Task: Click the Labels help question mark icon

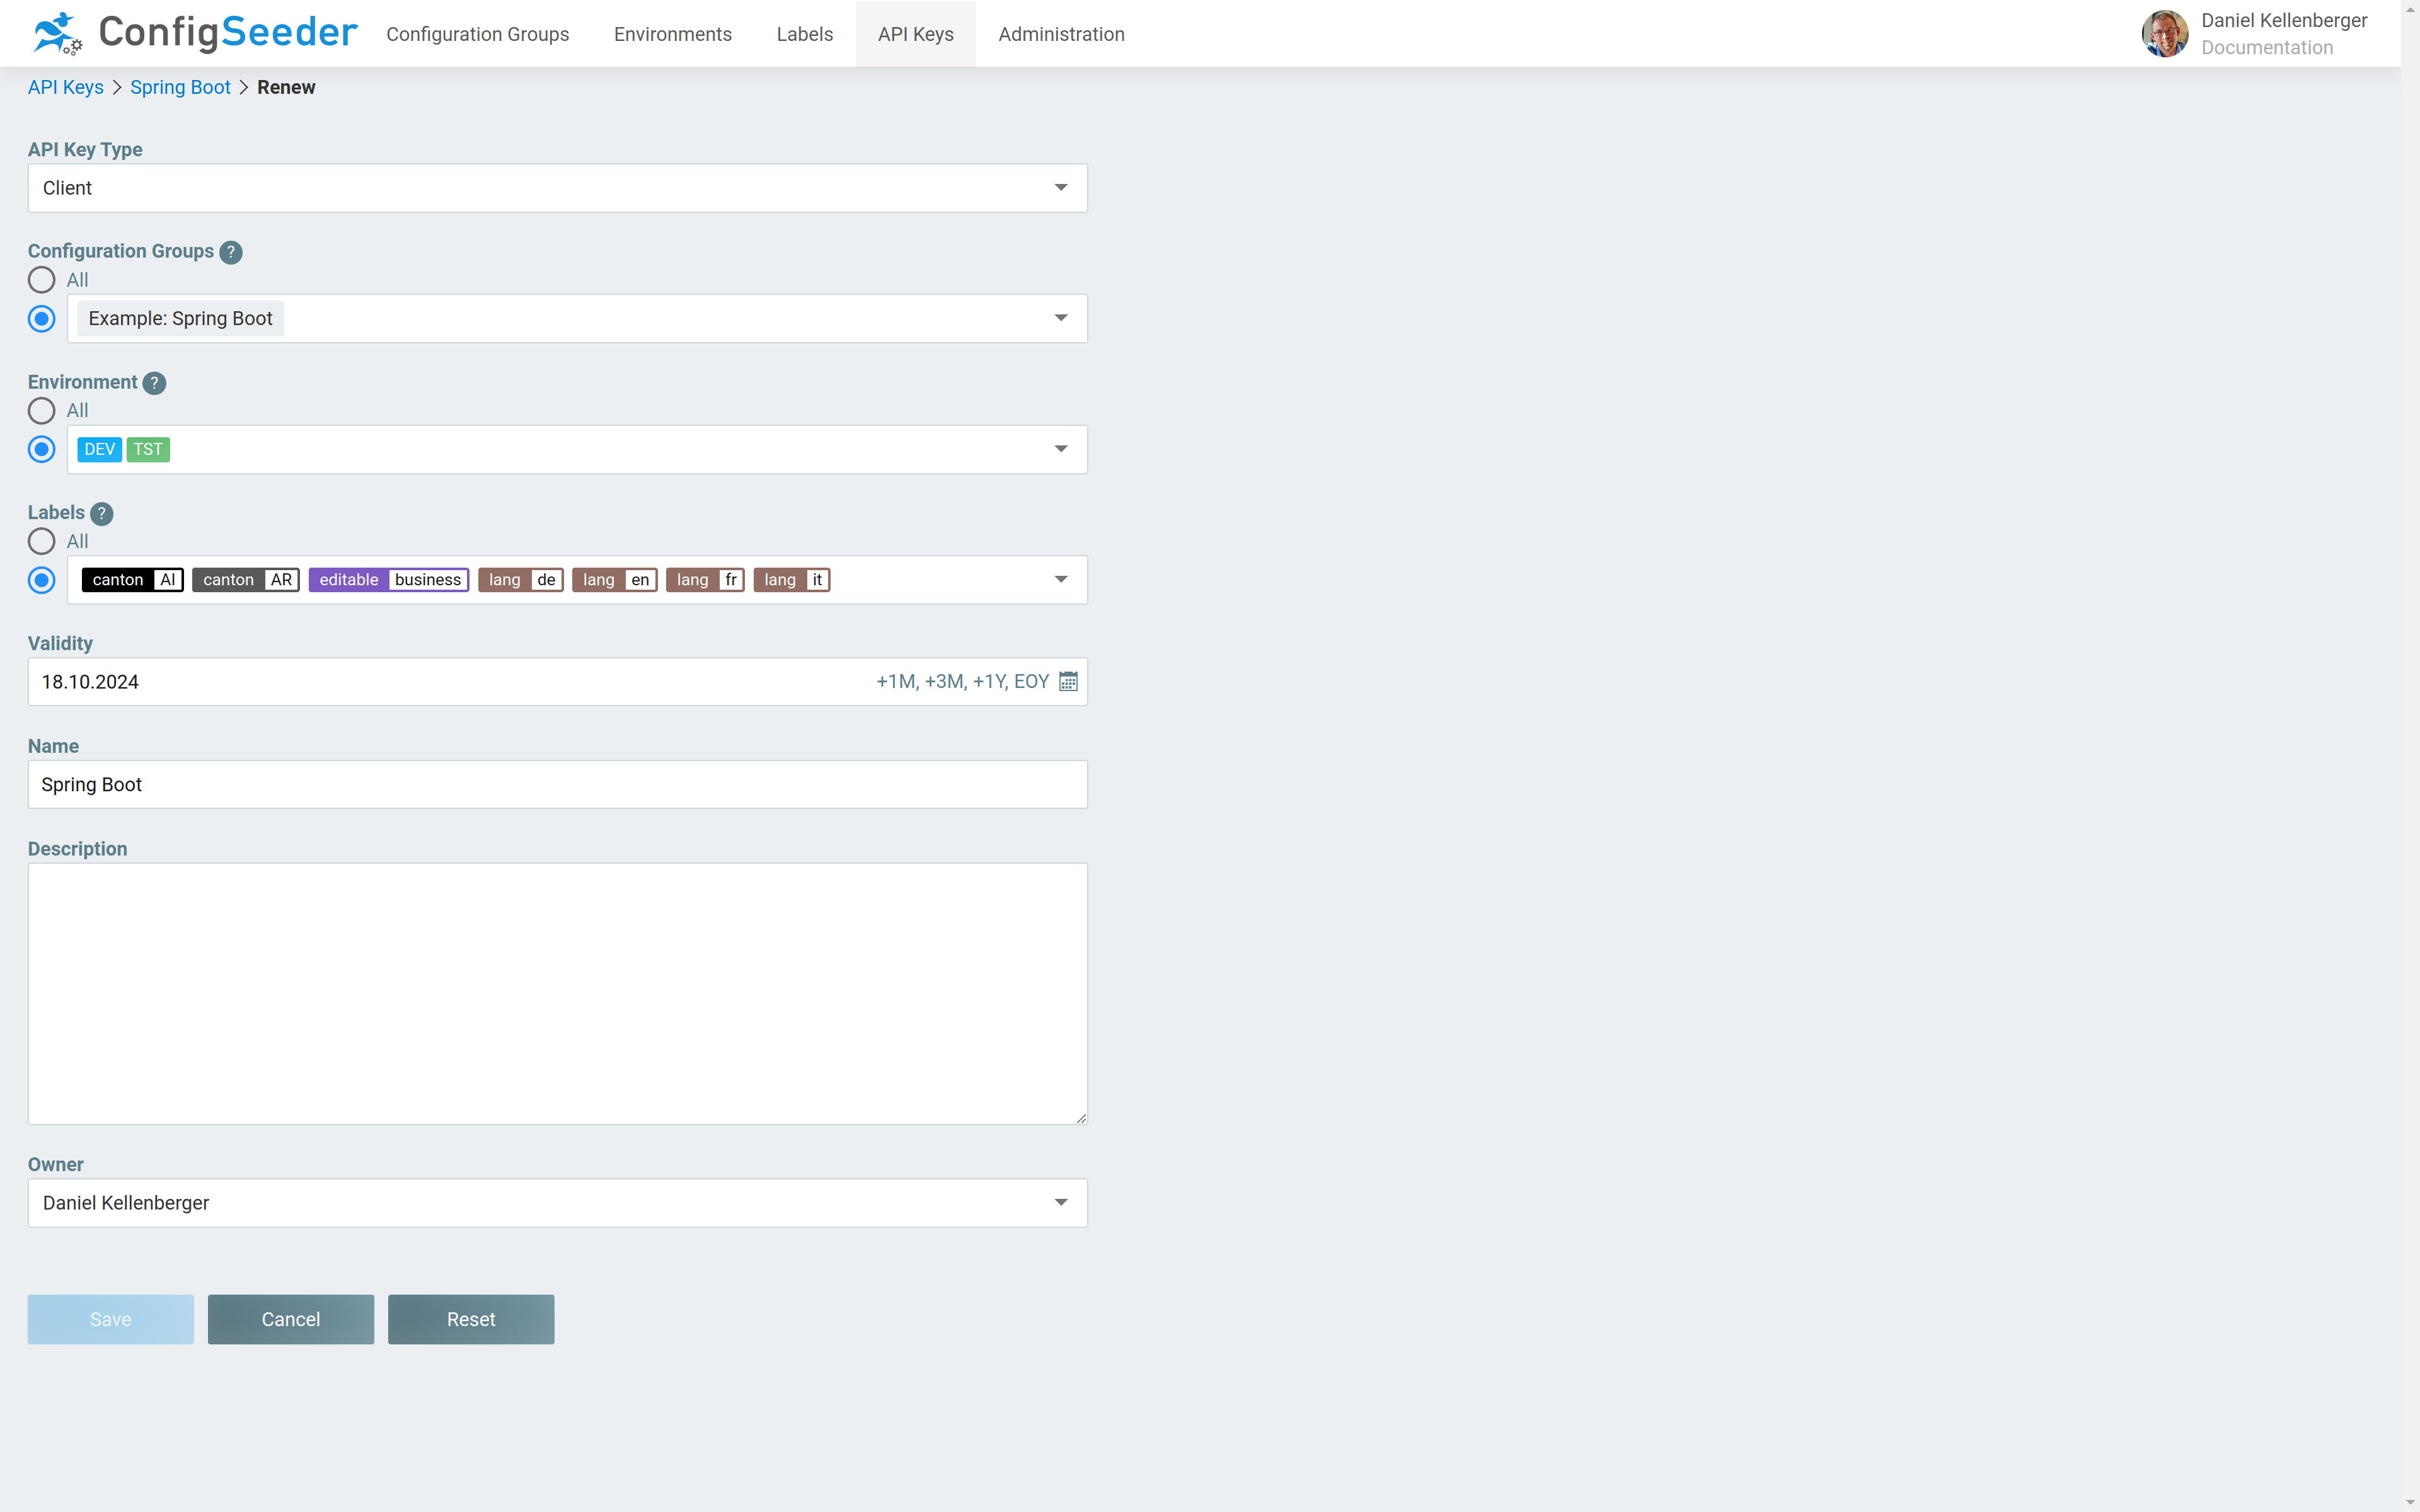Action: [101, 513]
